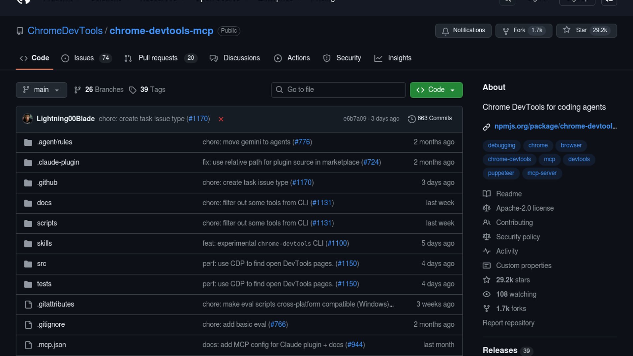Click the puppeteer topic tag
The image size is (633, 356).
click(x=501, y=173)
